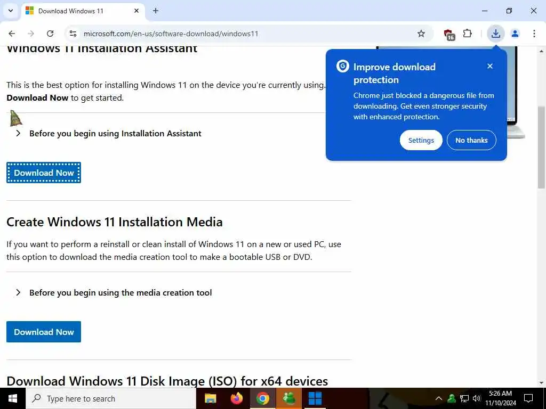
Task: Bookmark this page with the star icon
Action: point(421,34)
